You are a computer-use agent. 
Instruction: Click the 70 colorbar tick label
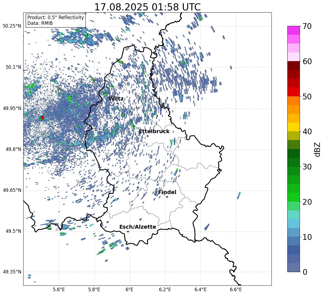307,26
